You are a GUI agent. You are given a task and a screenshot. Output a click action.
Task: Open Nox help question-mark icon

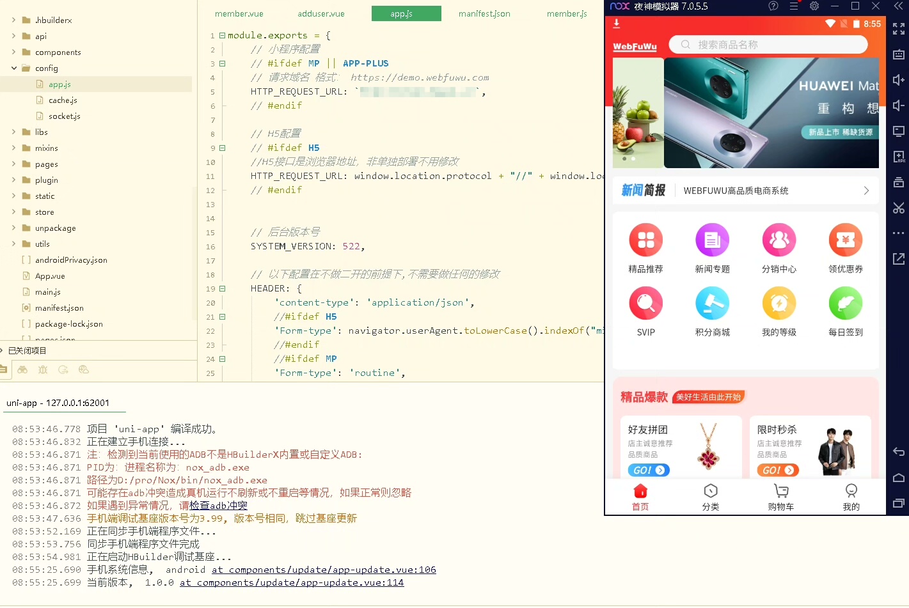pos(773,6)
